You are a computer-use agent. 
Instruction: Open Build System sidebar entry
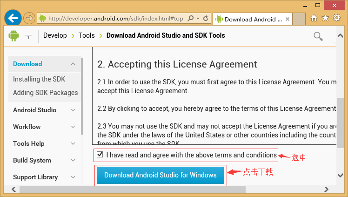(32, 160)
